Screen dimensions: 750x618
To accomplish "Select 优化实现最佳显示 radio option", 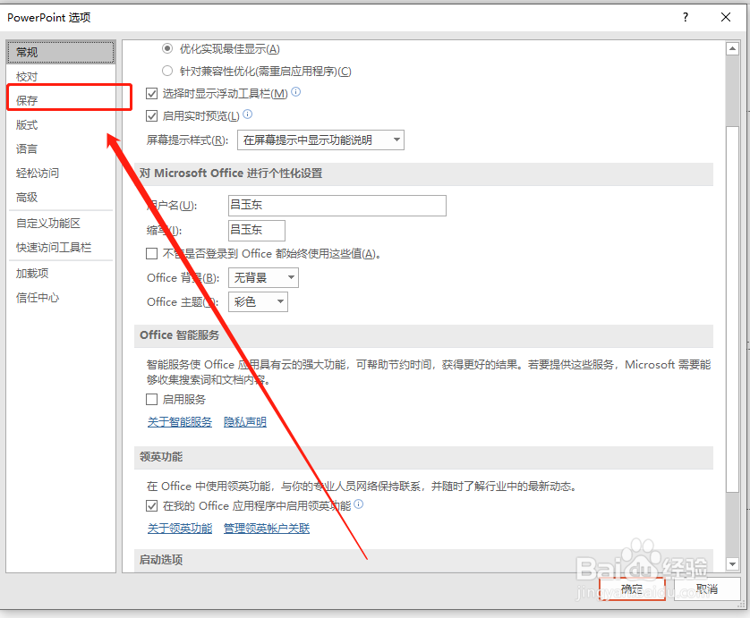I will click(x=167, y=49).
